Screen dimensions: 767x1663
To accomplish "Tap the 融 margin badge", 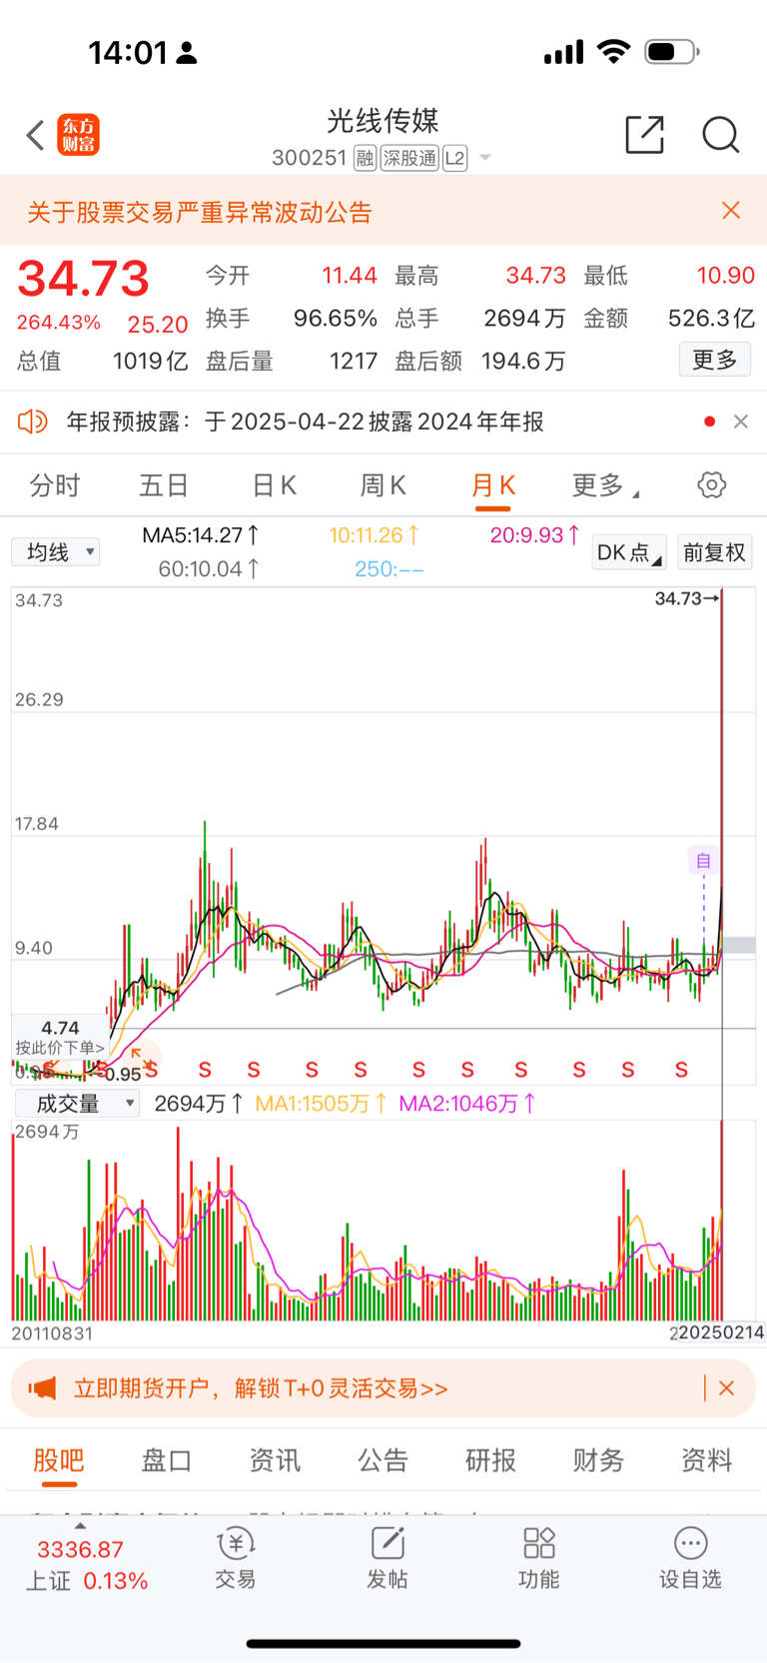I will [365, 158].
